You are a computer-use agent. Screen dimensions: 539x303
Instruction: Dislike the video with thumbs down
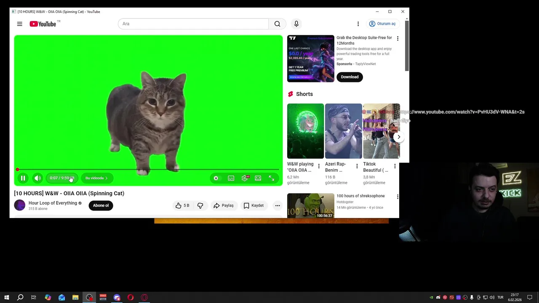(200, 205)
